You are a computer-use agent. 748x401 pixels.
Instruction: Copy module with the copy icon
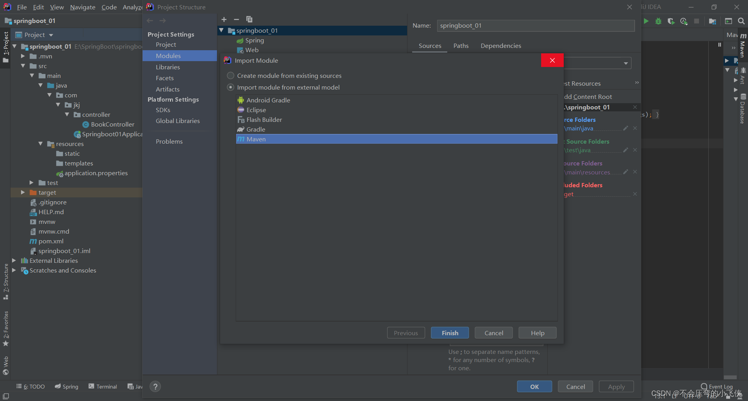[x=249, y=19]
